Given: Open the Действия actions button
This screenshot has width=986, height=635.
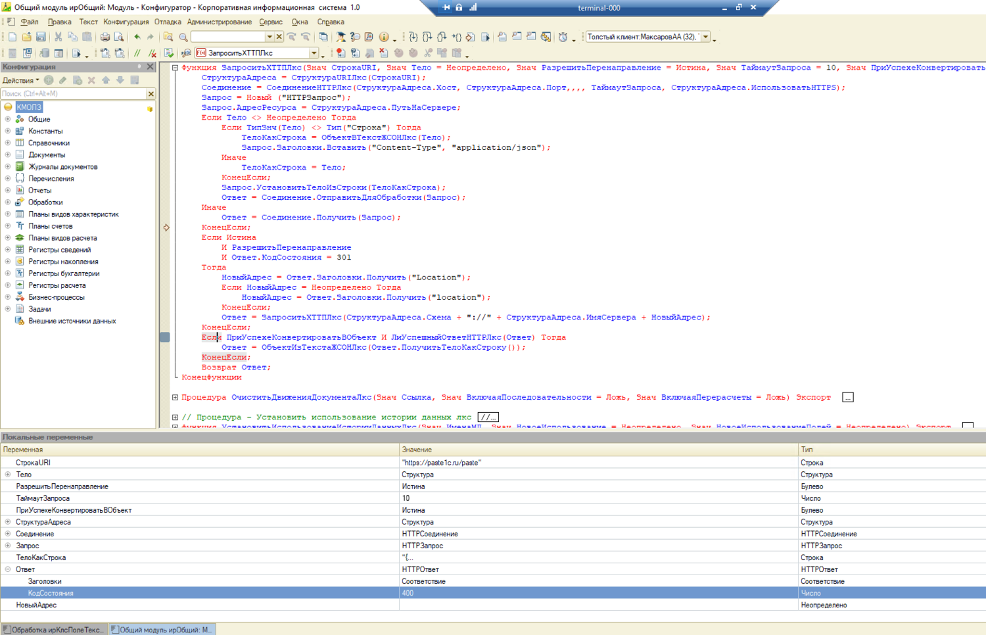Looking at the screenshot, I should [x=20, y=80].
